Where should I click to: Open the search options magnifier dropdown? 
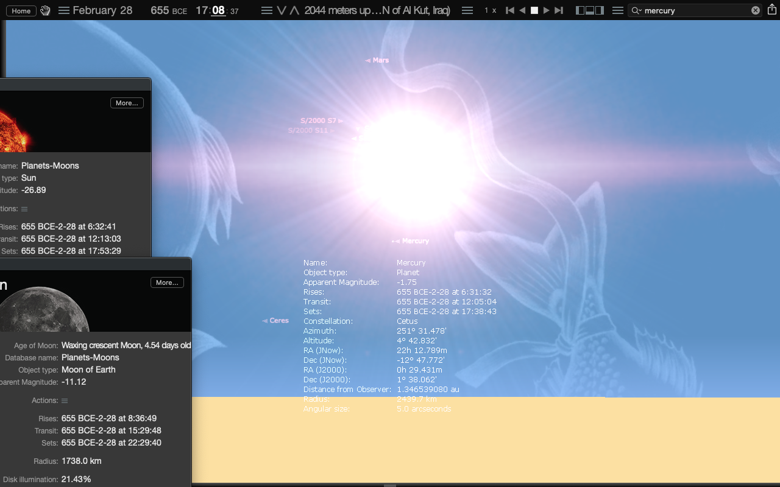tap(637, 10)
